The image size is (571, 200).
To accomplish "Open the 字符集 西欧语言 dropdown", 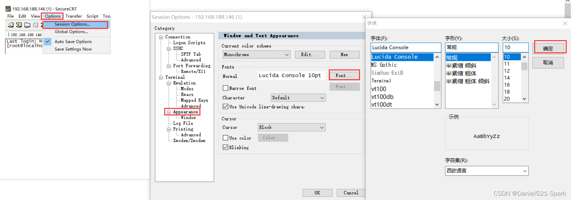I will (487, 171).
